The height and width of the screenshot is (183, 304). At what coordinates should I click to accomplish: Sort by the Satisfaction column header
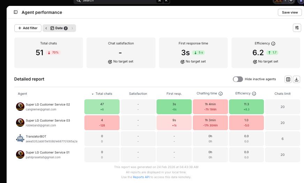(138, 94)
